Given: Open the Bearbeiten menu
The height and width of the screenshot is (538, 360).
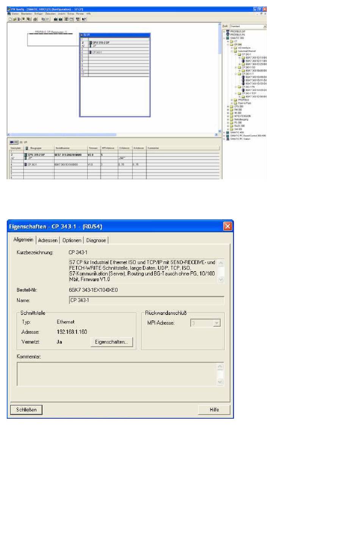Looking at the screenshot, I should click(27, 14).
